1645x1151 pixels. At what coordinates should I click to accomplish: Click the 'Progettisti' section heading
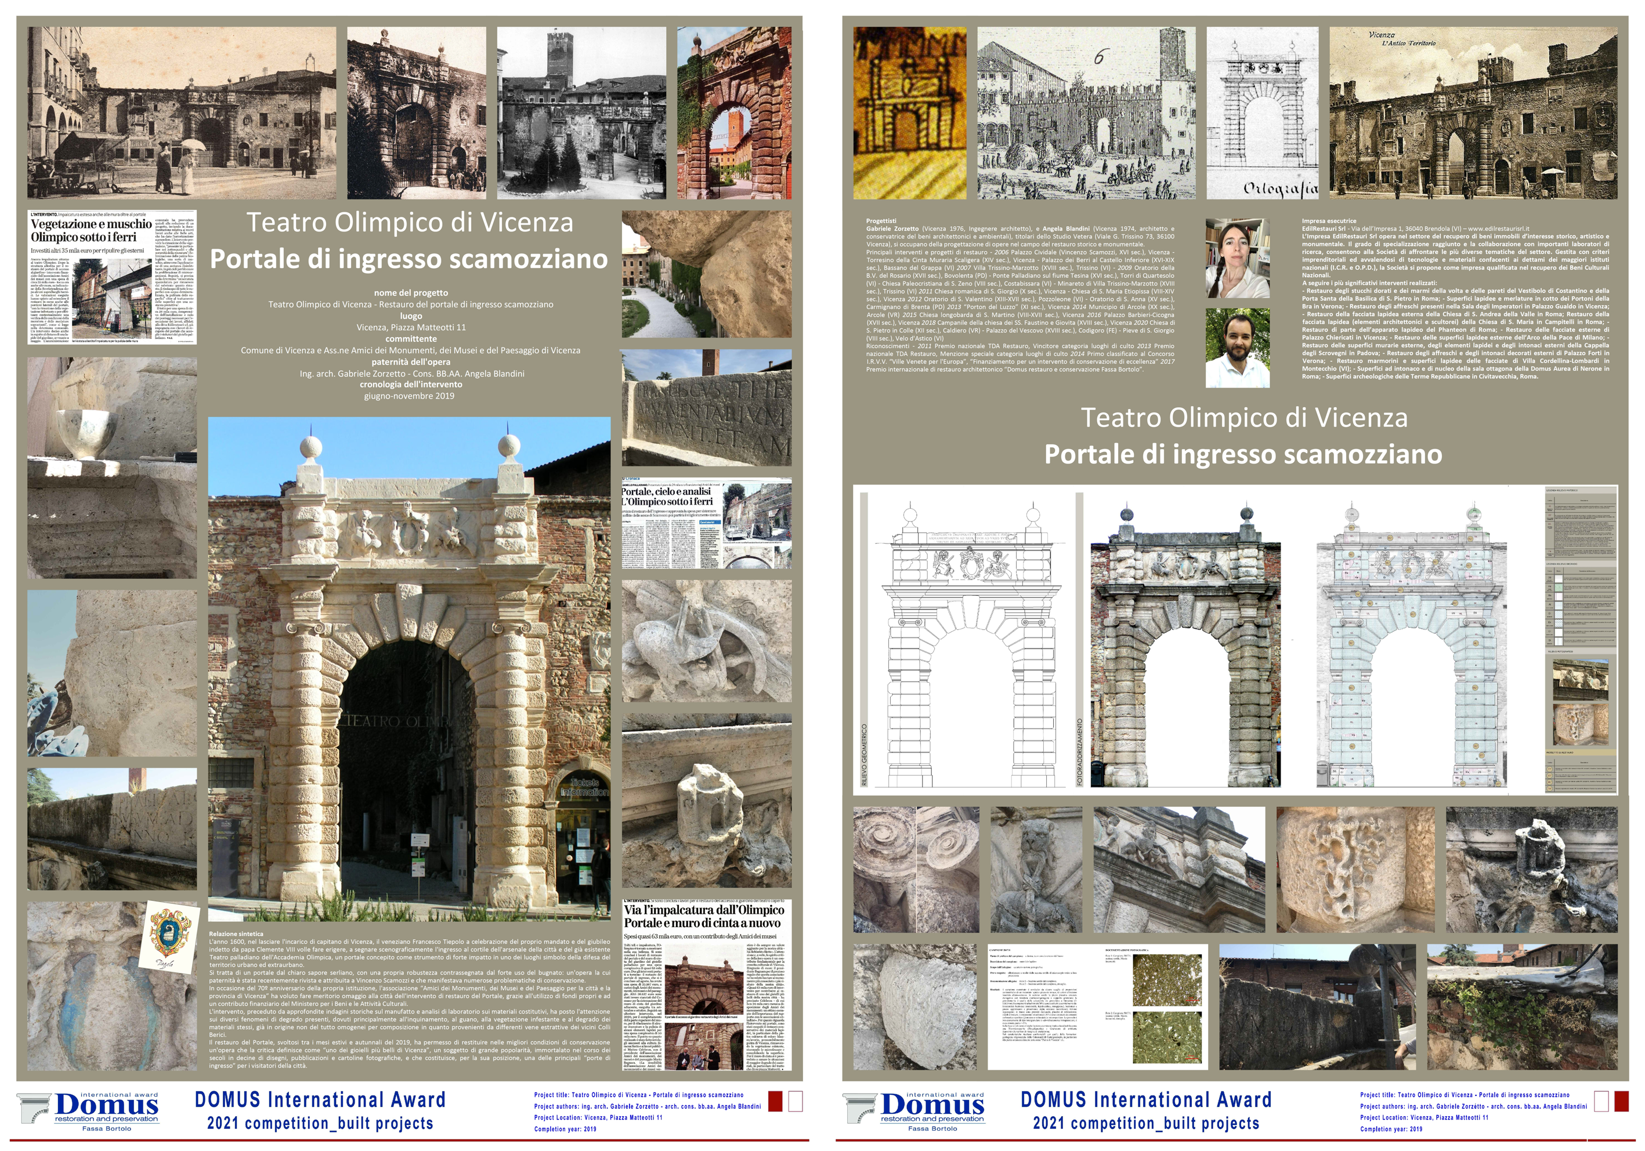[x=881, y=221]
